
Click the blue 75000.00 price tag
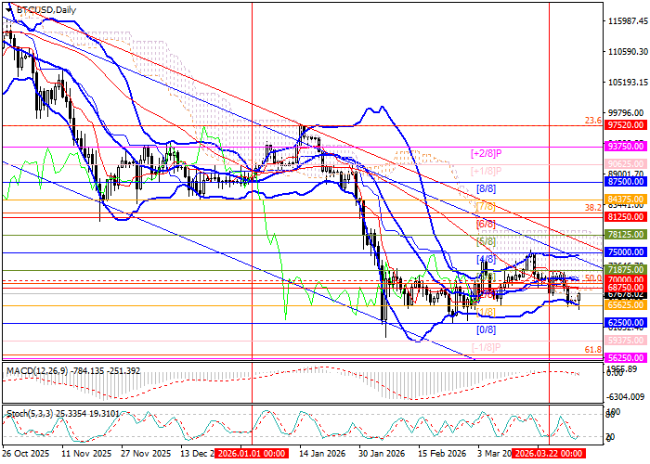coord(623,251)
